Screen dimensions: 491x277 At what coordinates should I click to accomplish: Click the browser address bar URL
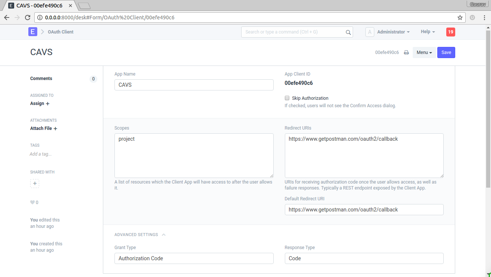click(x=110, y=17)
